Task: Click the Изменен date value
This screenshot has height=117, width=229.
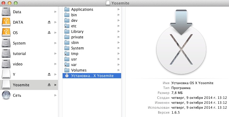Action: pos(199,103)
